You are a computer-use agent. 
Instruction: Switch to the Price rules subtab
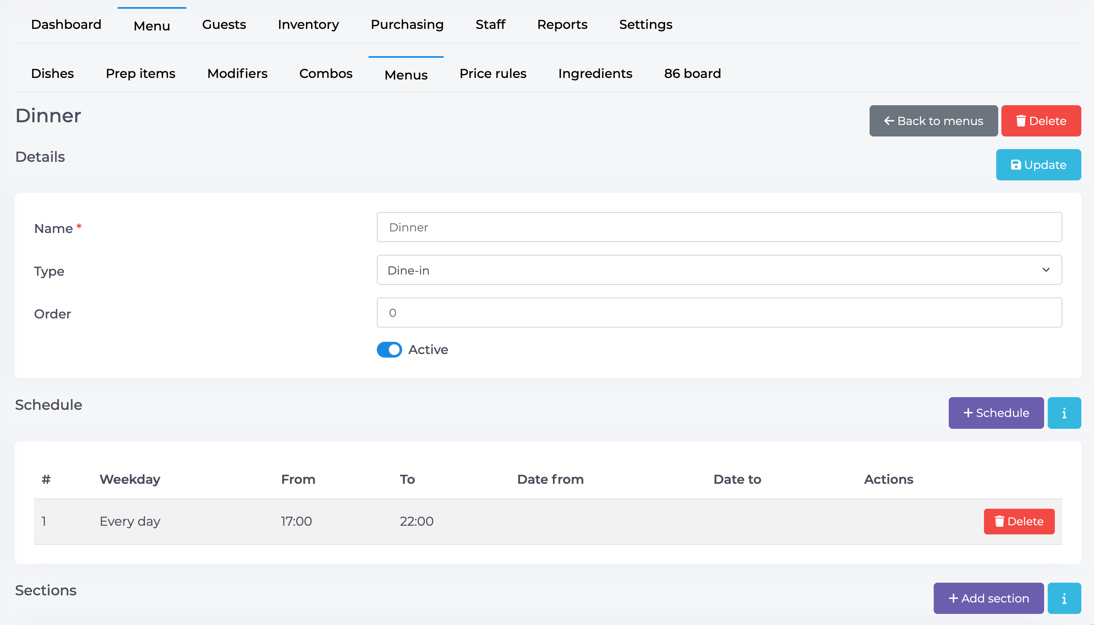click(x=493, y=74)
